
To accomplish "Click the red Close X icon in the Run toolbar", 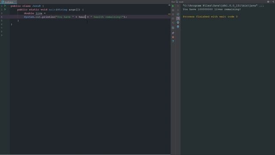I will click(x=173, y=37).
